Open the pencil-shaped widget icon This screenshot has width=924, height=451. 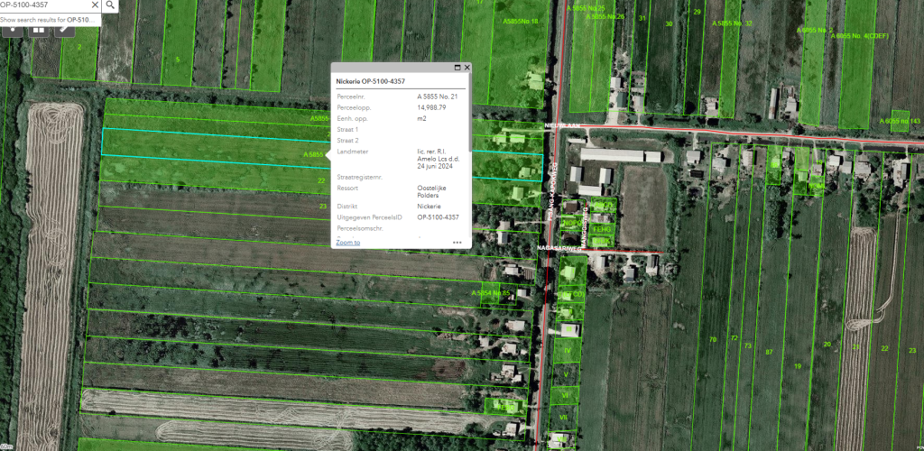click(x=64, y=29)
